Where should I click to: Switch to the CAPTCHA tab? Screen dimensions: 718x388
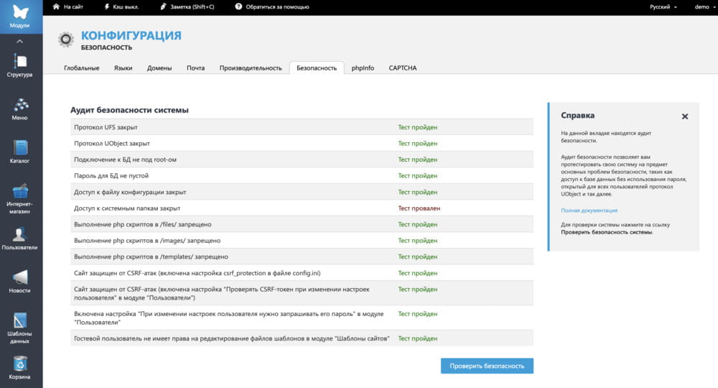click(x=402, y=68)
